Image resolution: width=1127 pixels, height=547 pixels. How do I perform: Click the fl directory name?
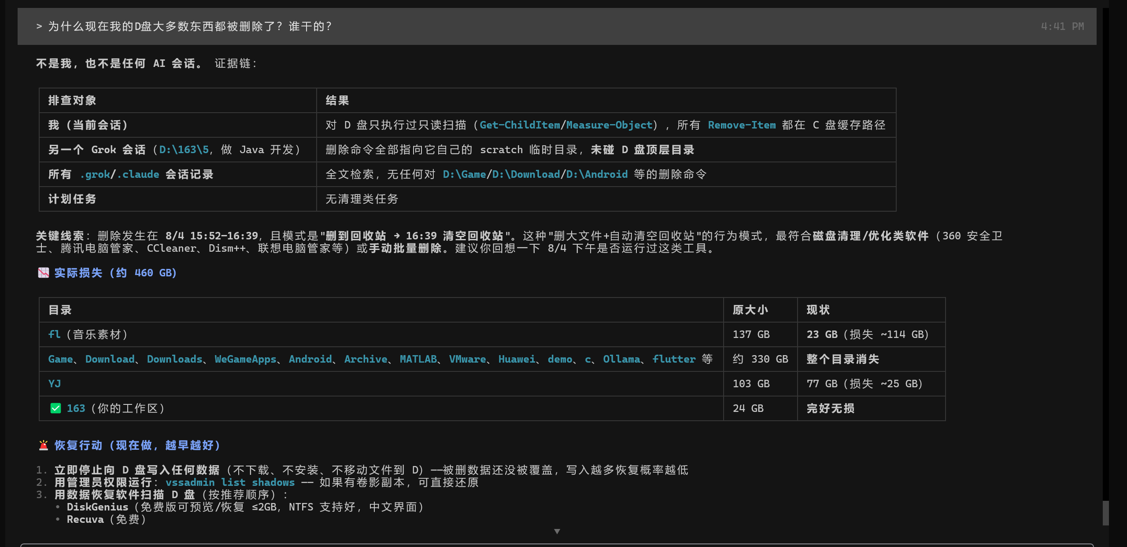[54, 334]
